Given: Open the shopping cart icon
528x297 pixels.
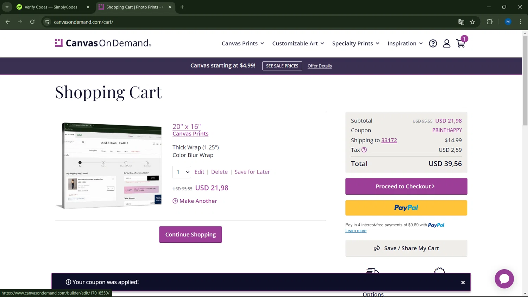Looking at the screenshot, I should coord(460,43).
